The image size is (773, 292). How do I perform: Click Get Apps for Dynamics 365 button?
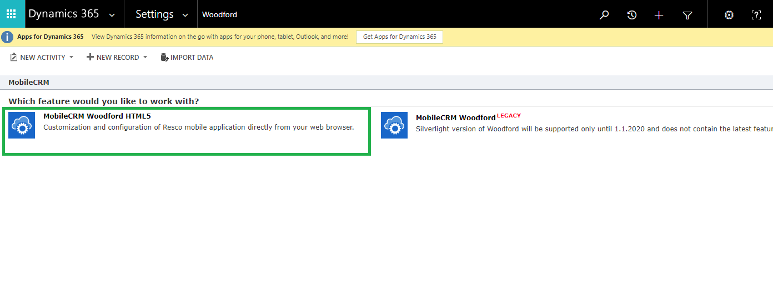pyautogui.click(x=399, y=37)
